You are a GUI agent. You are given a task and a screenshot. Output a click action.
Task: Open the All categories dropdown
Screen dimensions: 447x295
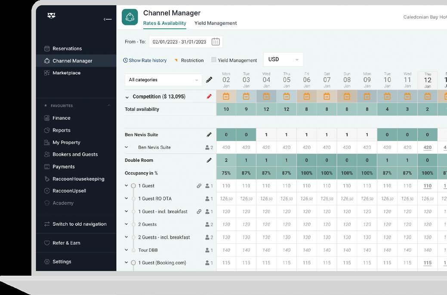click(x=163, y=80)
